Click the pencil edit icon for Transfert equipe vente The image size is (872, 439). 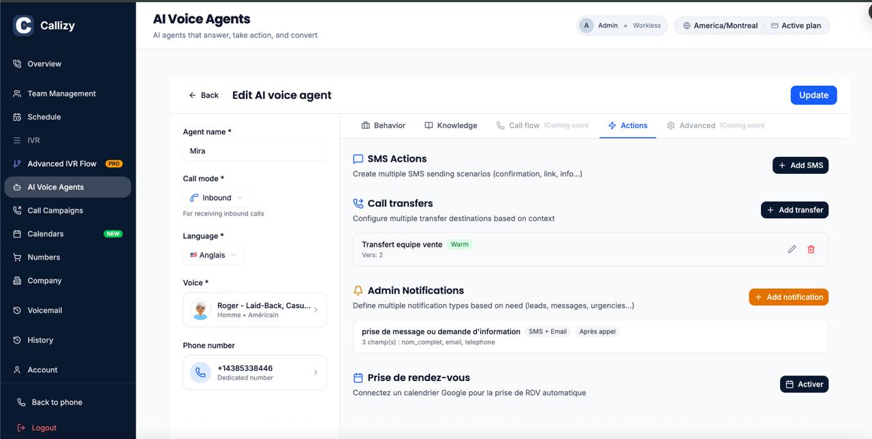792,249
